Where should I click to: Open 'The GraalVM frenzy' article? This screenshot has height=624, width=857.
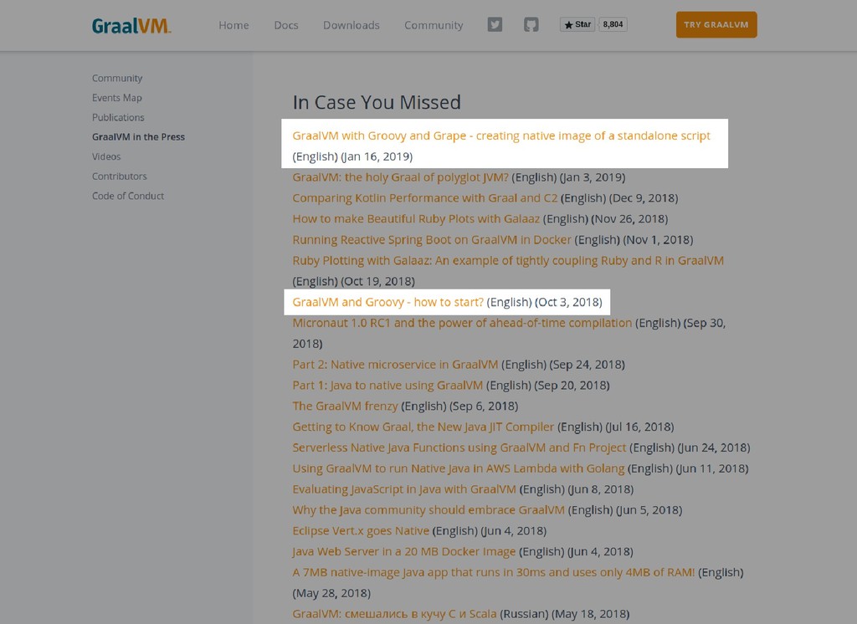[x=345, y=406]
